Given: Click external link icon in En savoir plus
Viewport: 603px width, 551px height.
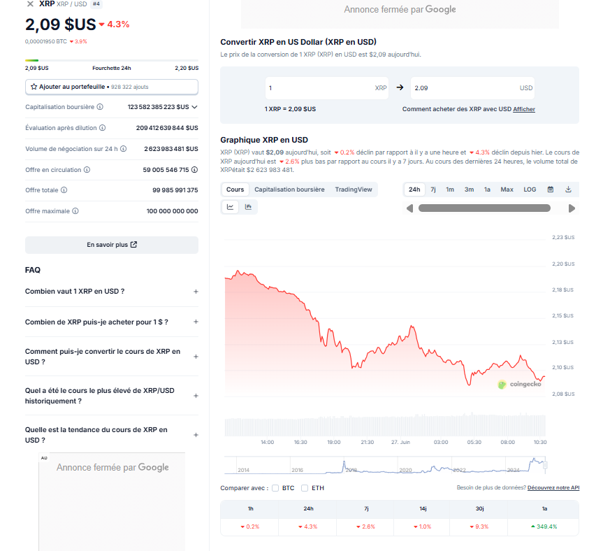Looking at the screenshot, I should coord(134,244).
